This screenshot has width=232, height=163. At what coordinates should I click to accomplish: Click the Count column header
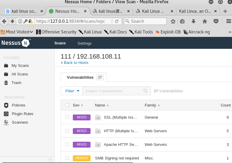(225, 105)
